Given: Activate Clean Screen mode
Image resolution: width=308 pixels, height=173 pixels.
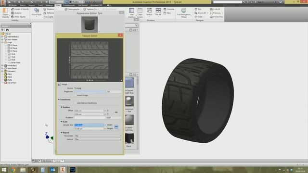Looking at the screenshot, I should tap(140, 13).
